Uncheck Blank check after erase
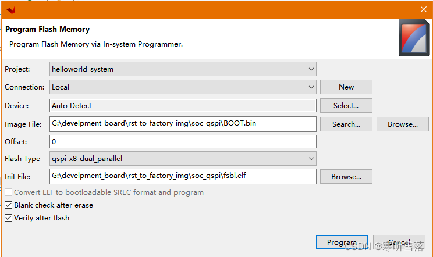The height and width of the screenshot is (257, 433). (9, 205)
